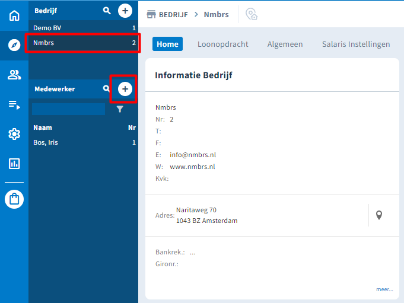This screenshot has width=404, height=303.
Task: Add a new Bedrijf with plus
Action: click(125, 11)
